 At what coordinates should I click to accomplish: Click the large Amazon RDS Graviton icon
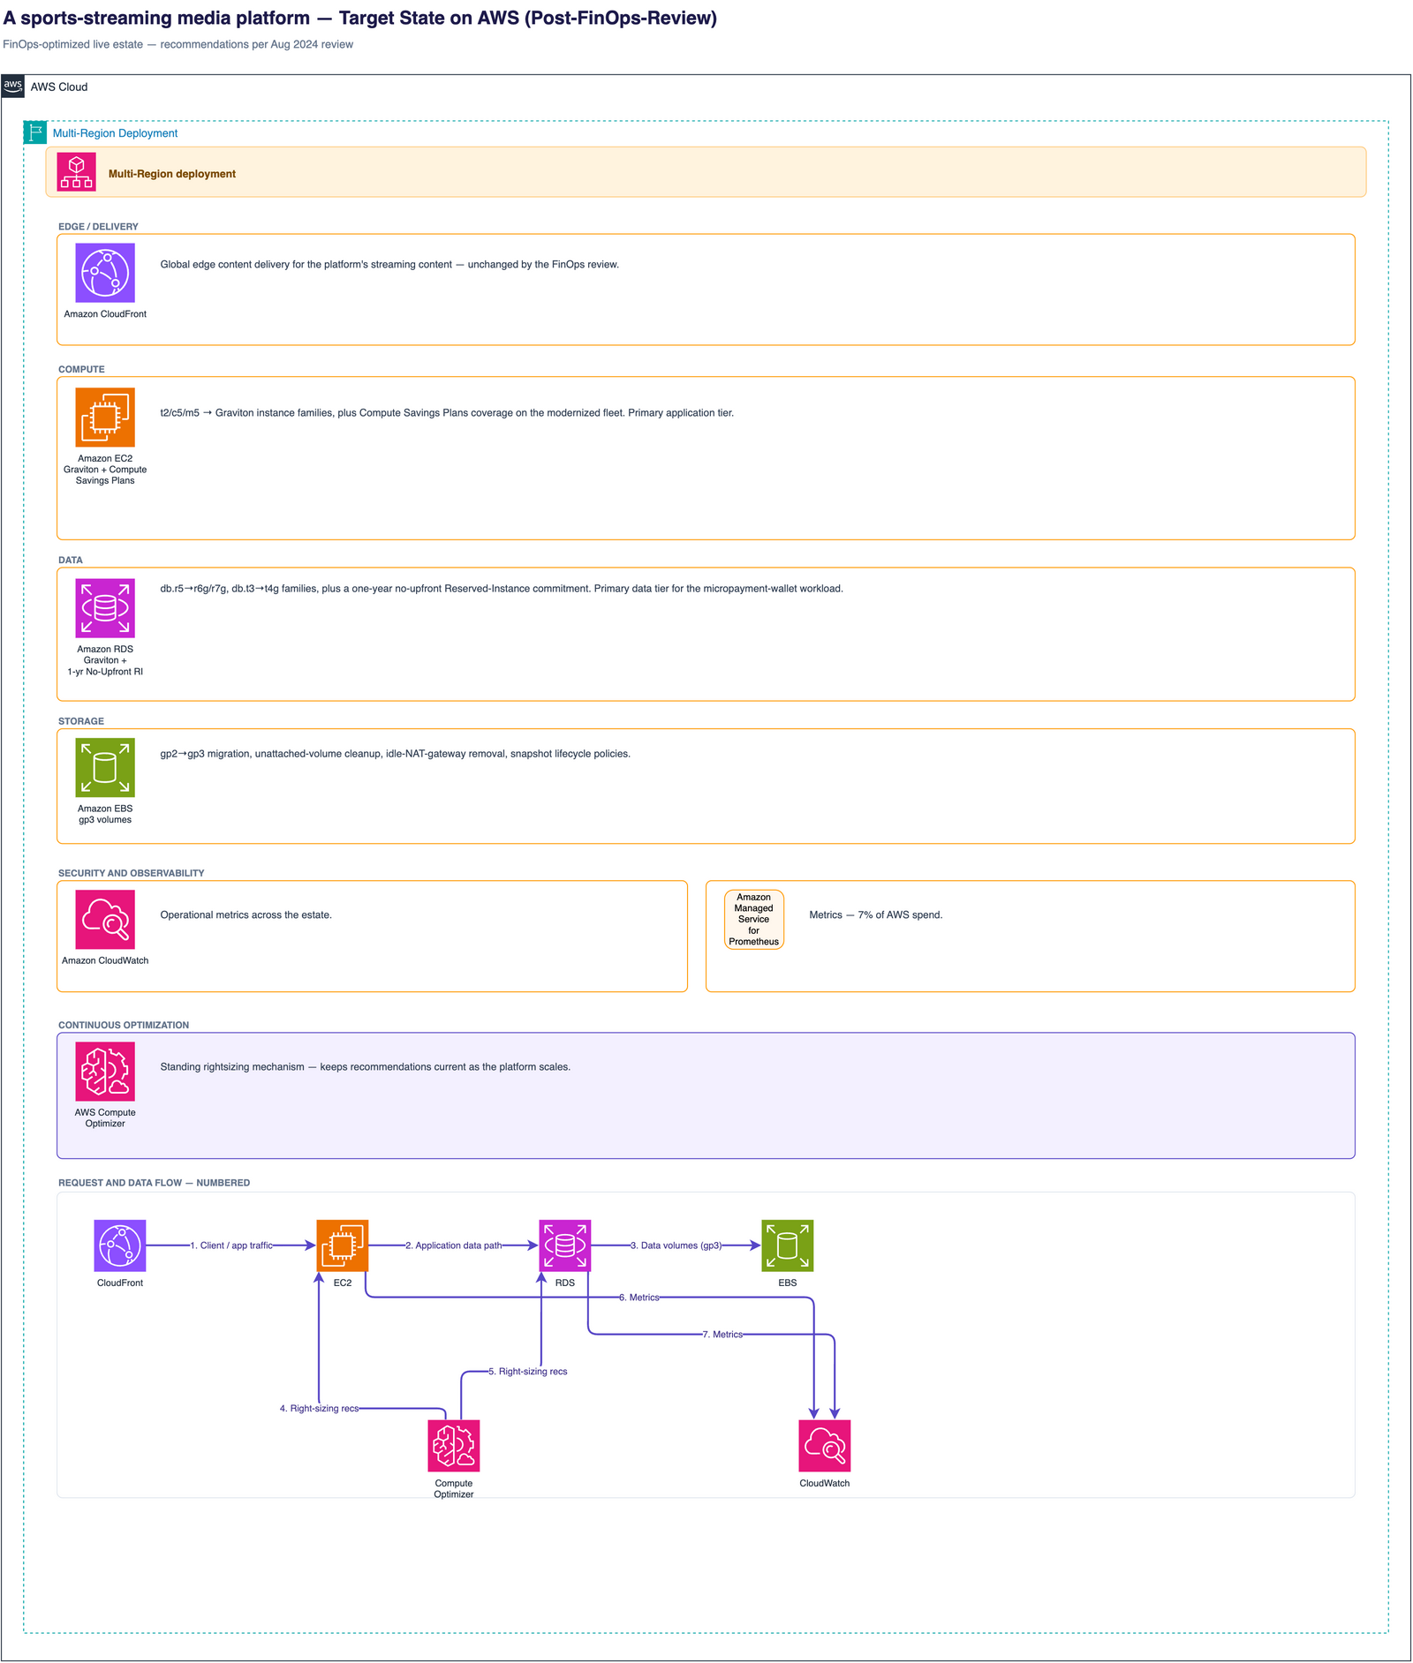[105, 608]
